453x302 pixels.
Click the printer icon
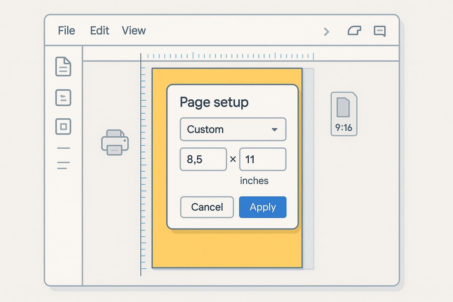(115, 142)
